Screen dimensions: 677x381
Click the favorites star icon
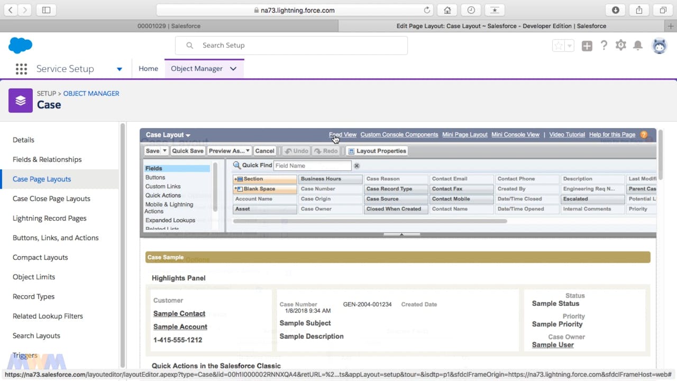[559, 46]
